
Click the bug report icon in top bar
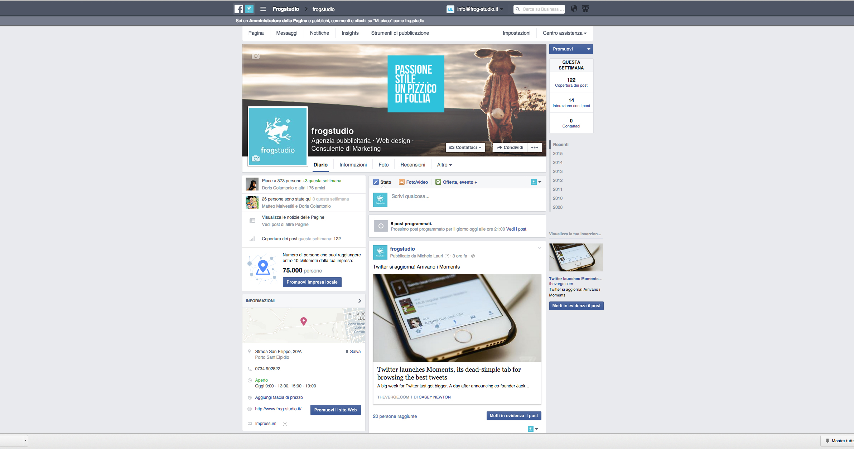585,9
